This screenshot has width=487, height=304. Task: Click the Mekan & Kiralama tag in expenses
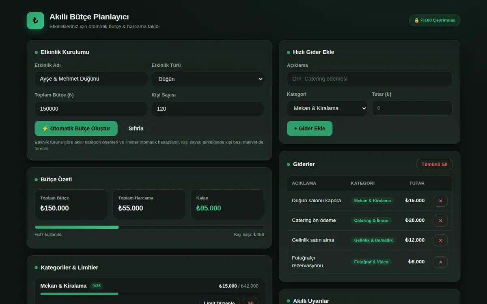click(372, 201)
